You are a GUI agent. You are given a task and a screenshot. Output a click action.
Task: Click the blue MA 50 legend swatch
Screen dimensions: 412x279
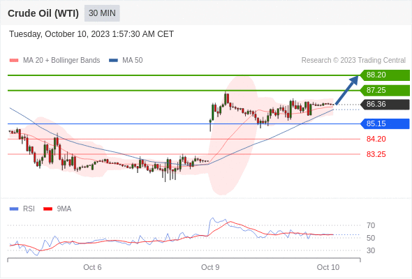[113, 61]
